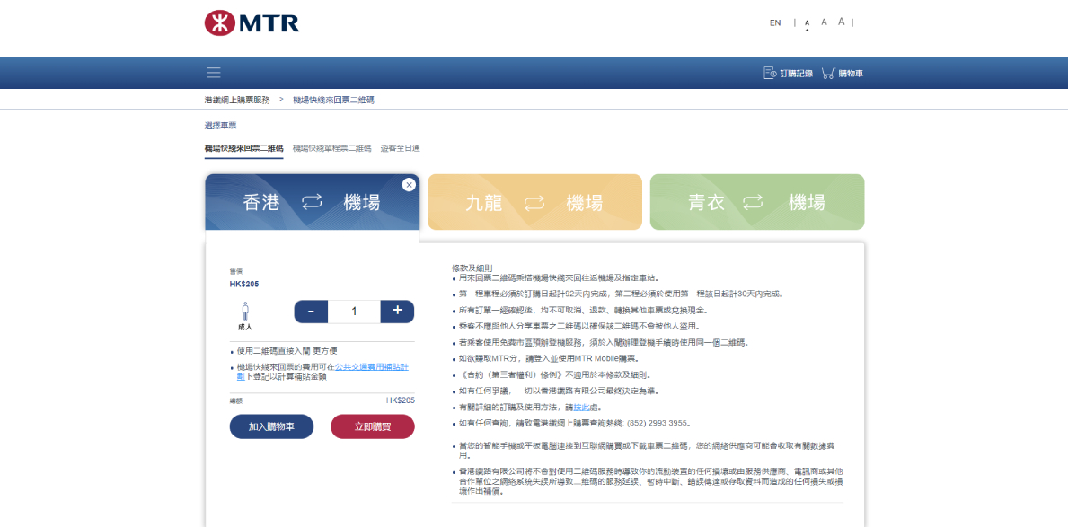Open the shopping cart (購物車)
The width and height of the screenshot is (1068, 527).
pyautogui.click(x=843, y=73)
